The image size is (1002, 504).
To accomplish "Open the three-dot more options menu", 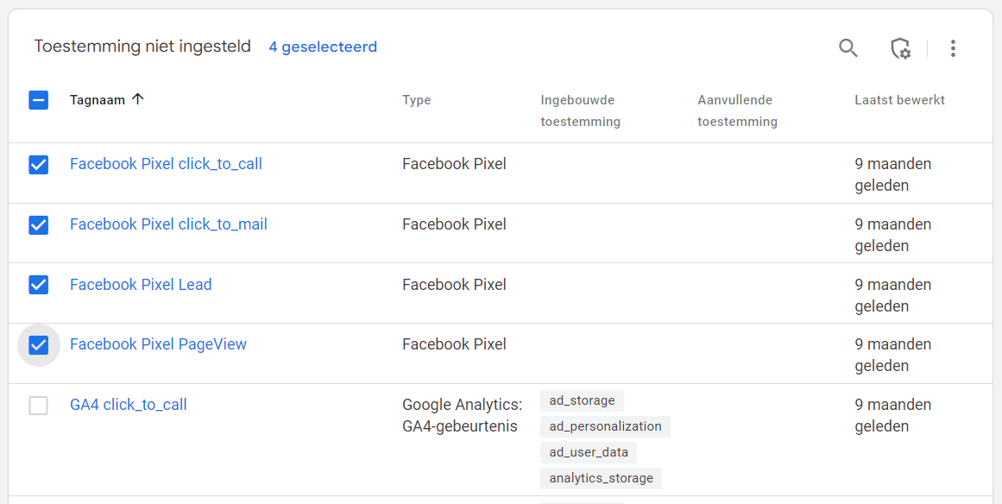I will coord(953,48).
